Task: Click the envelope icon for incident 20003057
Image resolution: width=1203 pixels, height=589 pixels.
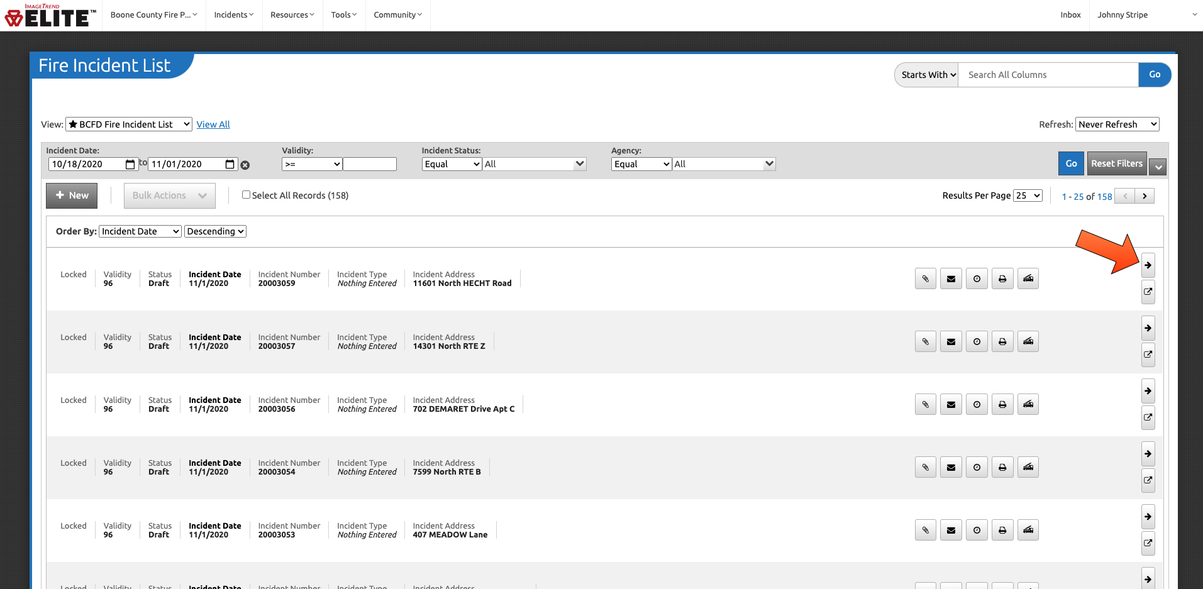Action: (951, 341)
